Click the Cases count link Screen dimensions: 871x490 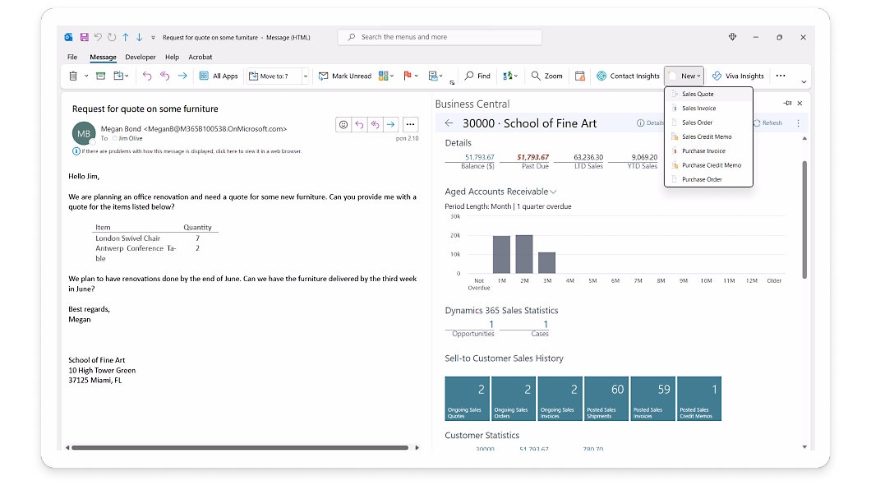pos(546,325)
